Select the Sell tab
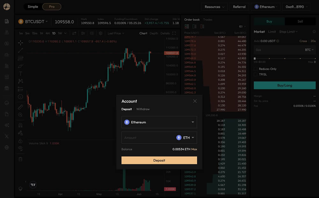This screenshot has width=319, height=198. click(300, 21)
